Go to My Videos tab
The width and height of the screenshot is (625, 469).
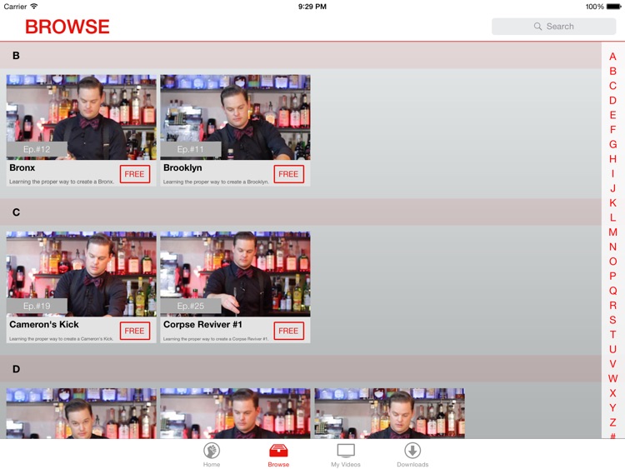pyautogui.click(x=346, y=455)
